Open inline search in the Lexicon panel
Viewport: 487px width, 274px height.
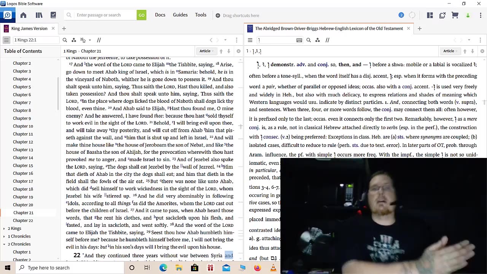(x=309, y=40)
